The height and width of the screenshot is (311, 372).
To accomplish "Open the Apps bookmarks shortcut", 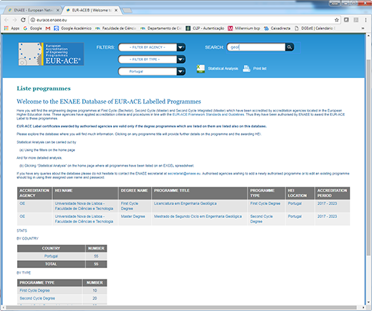I will click(x=11, y=29).
